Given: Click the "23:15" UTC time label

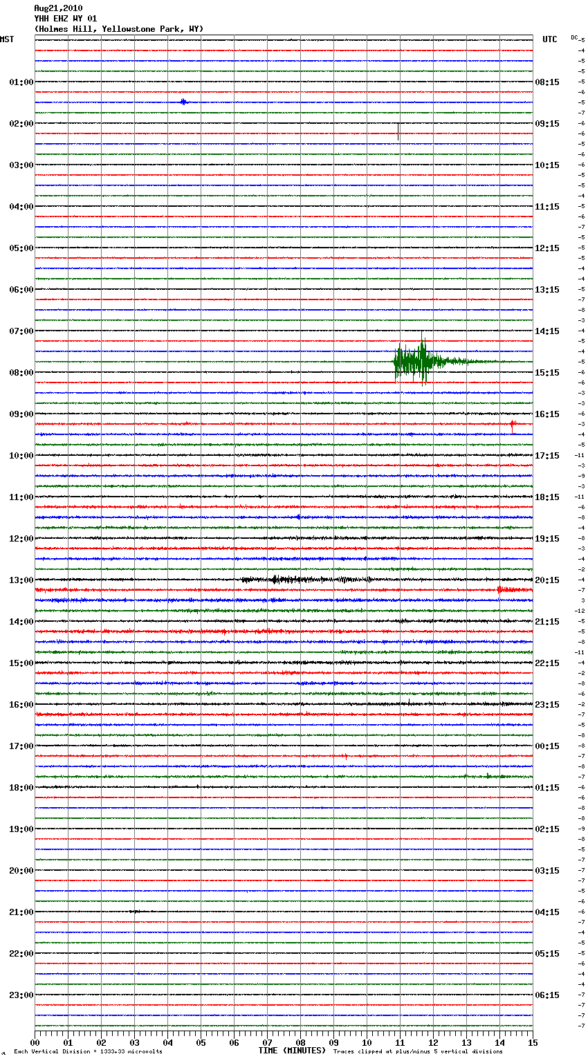Looking at the screenshot, I should [547, 705].
